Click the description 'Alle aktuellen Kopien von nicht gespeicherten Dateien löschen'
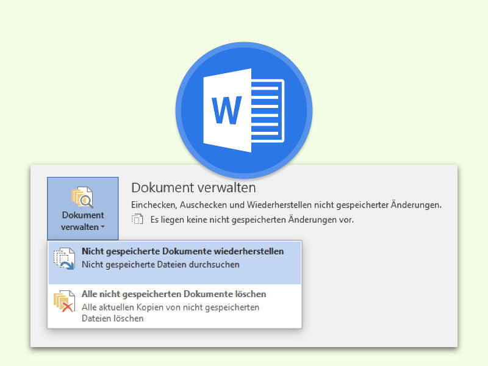 click(x=171, y=313)
